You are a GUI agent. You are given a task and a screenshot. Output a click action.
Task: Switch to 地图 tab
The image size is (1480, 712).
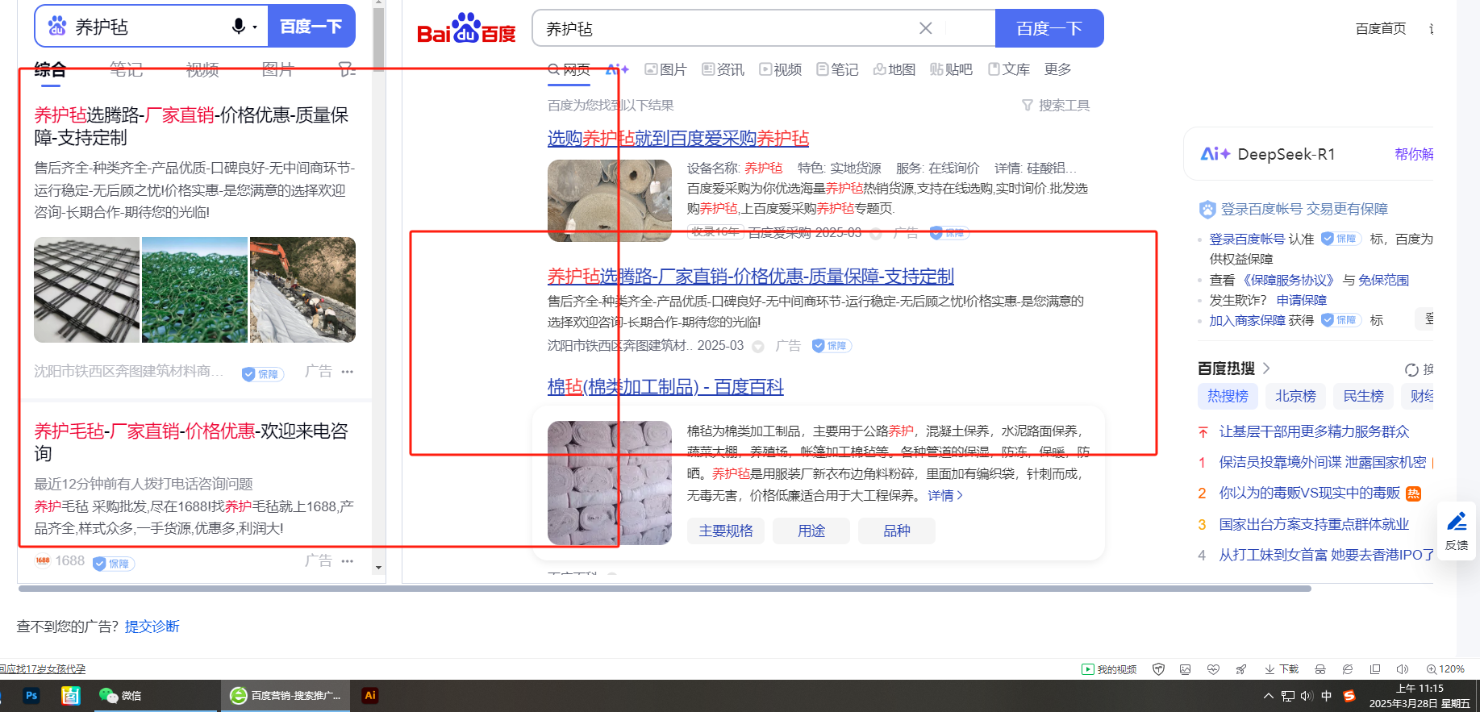coord(894,70)
